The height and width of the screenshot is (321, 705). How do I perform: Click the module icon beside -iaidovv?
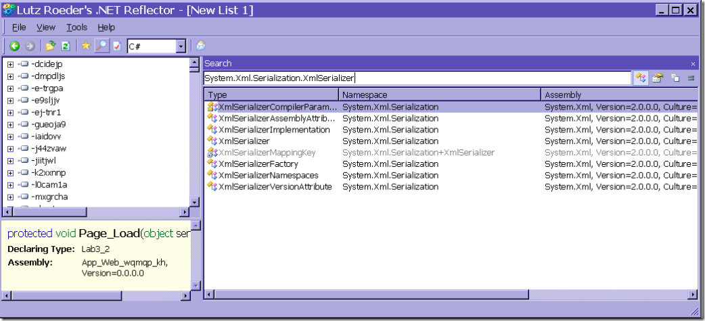(x=23, y=137)
